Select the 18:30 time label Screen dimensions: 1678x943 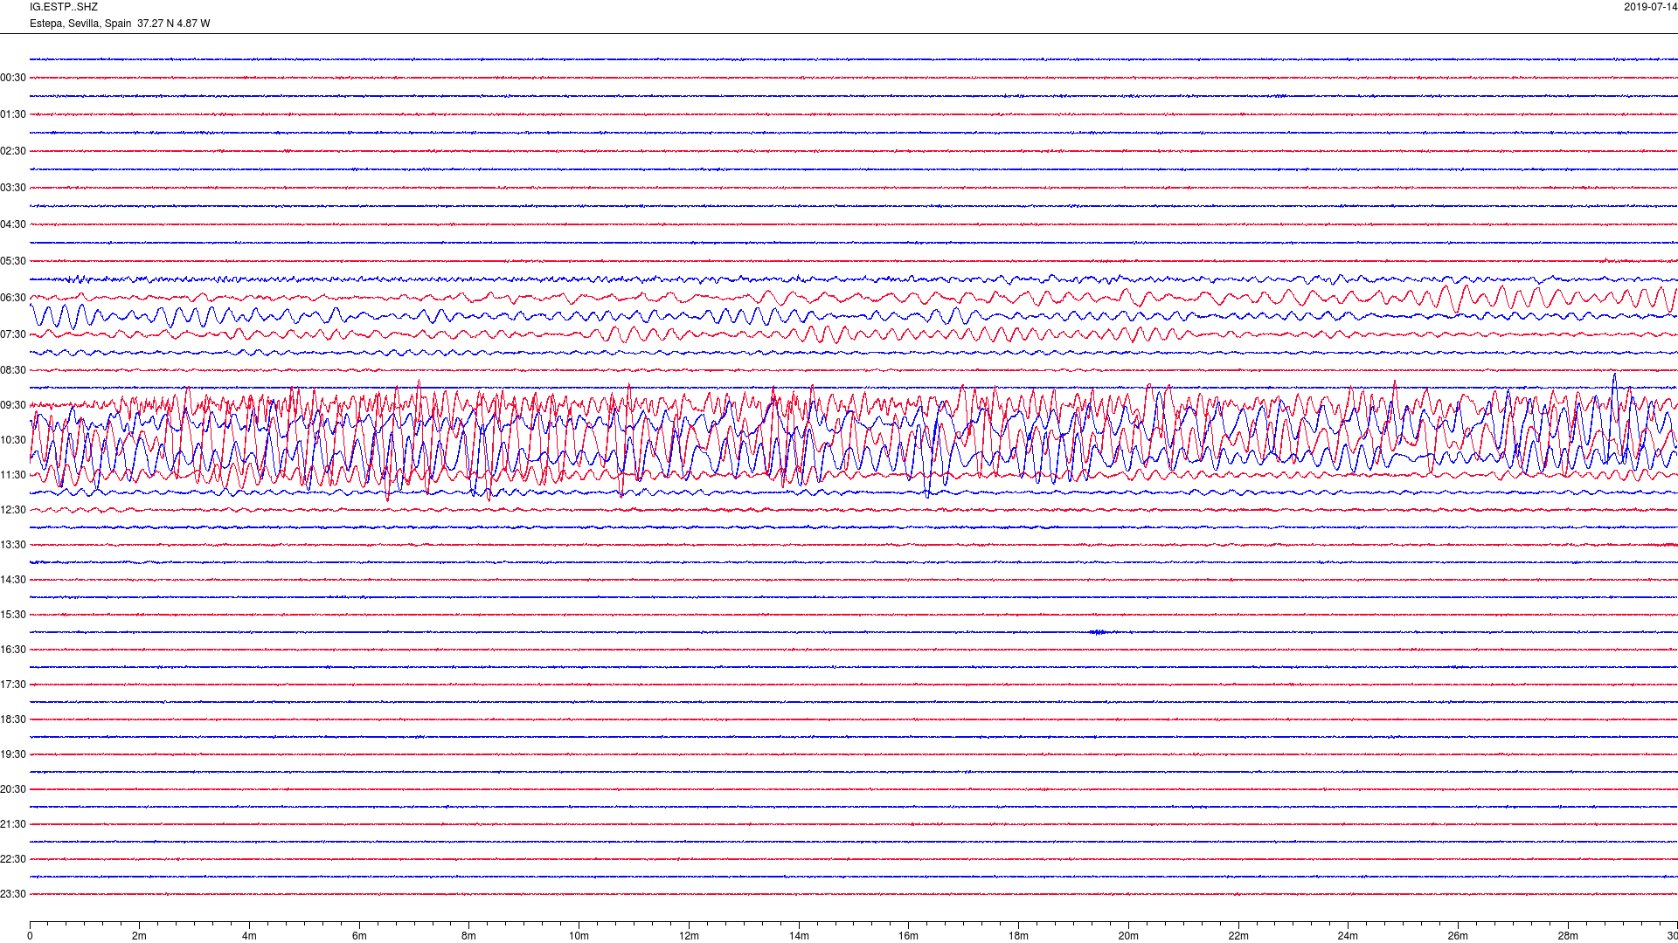click(13, 719)
